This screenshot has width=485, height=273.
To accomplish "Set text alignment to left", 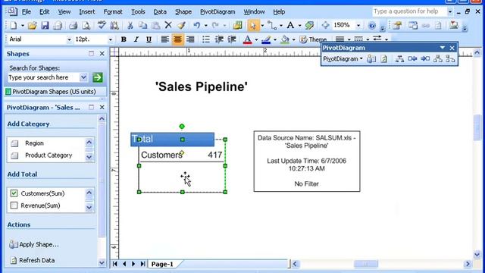I will [164, 39].
